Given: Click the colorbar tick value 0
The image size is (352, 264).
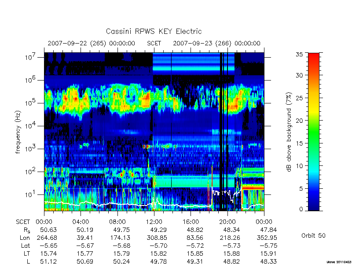Looking at the screenshot, I should 301,209.
